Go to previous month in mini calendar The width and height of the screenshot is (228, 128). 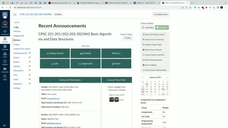(x=143, y=77)
